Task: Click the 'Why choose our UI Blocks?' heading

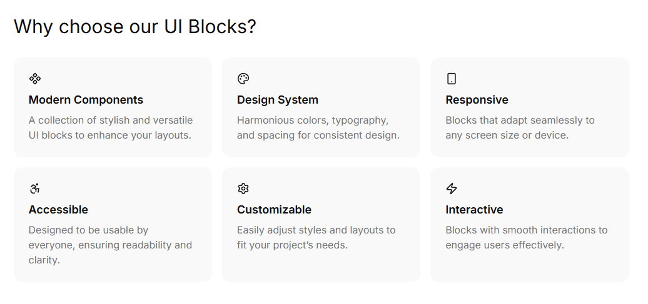Action: pyautogui.click(x=135, y=27)
